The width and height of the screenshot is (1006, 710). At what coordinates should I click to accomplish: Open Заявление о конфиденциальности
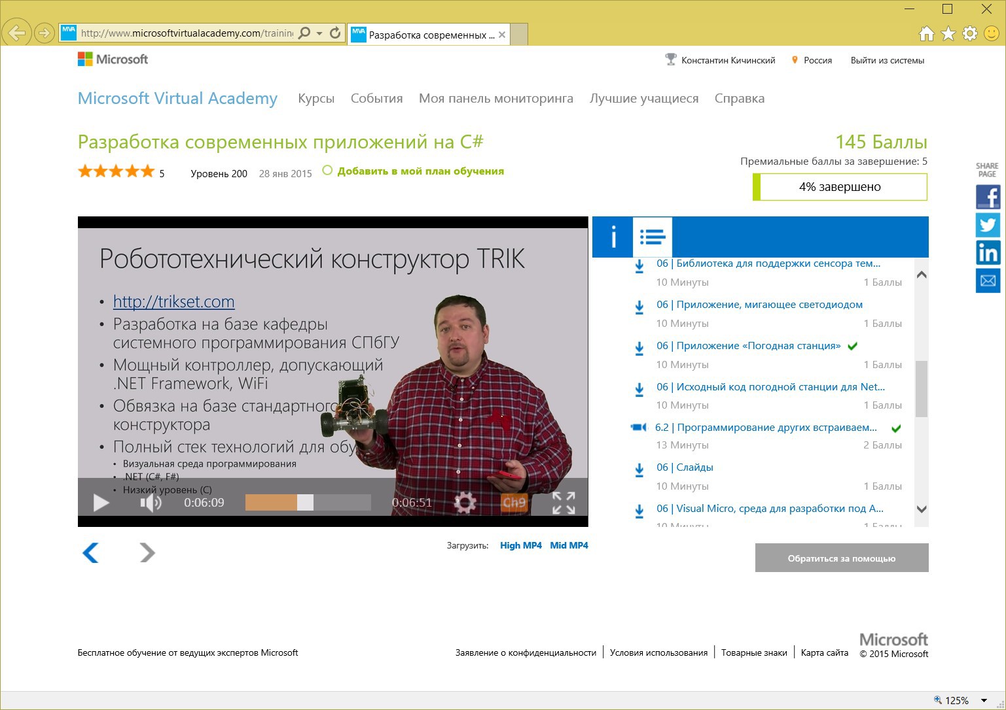tap(526, 652)
